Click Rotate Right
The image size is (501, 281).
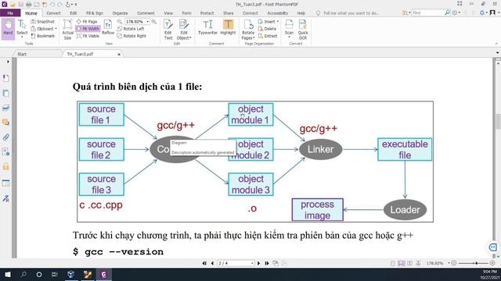(x=132, y=36)
